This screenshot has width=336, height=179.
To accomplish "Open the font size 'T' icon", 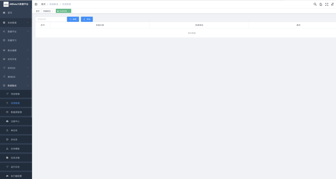I will tap(332, 4).
